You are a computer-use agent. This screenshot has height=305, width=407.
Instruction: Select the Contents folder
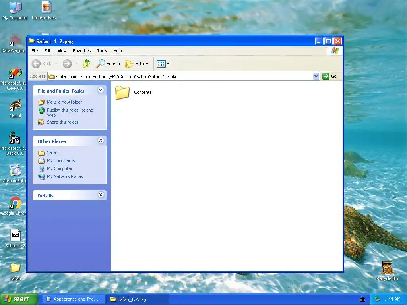tap(134, 92)
